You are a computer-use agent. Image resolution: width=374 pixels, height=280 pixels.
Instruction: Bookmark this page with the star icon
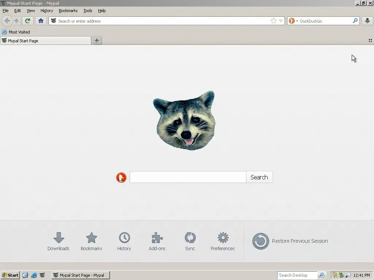(273, 21)
